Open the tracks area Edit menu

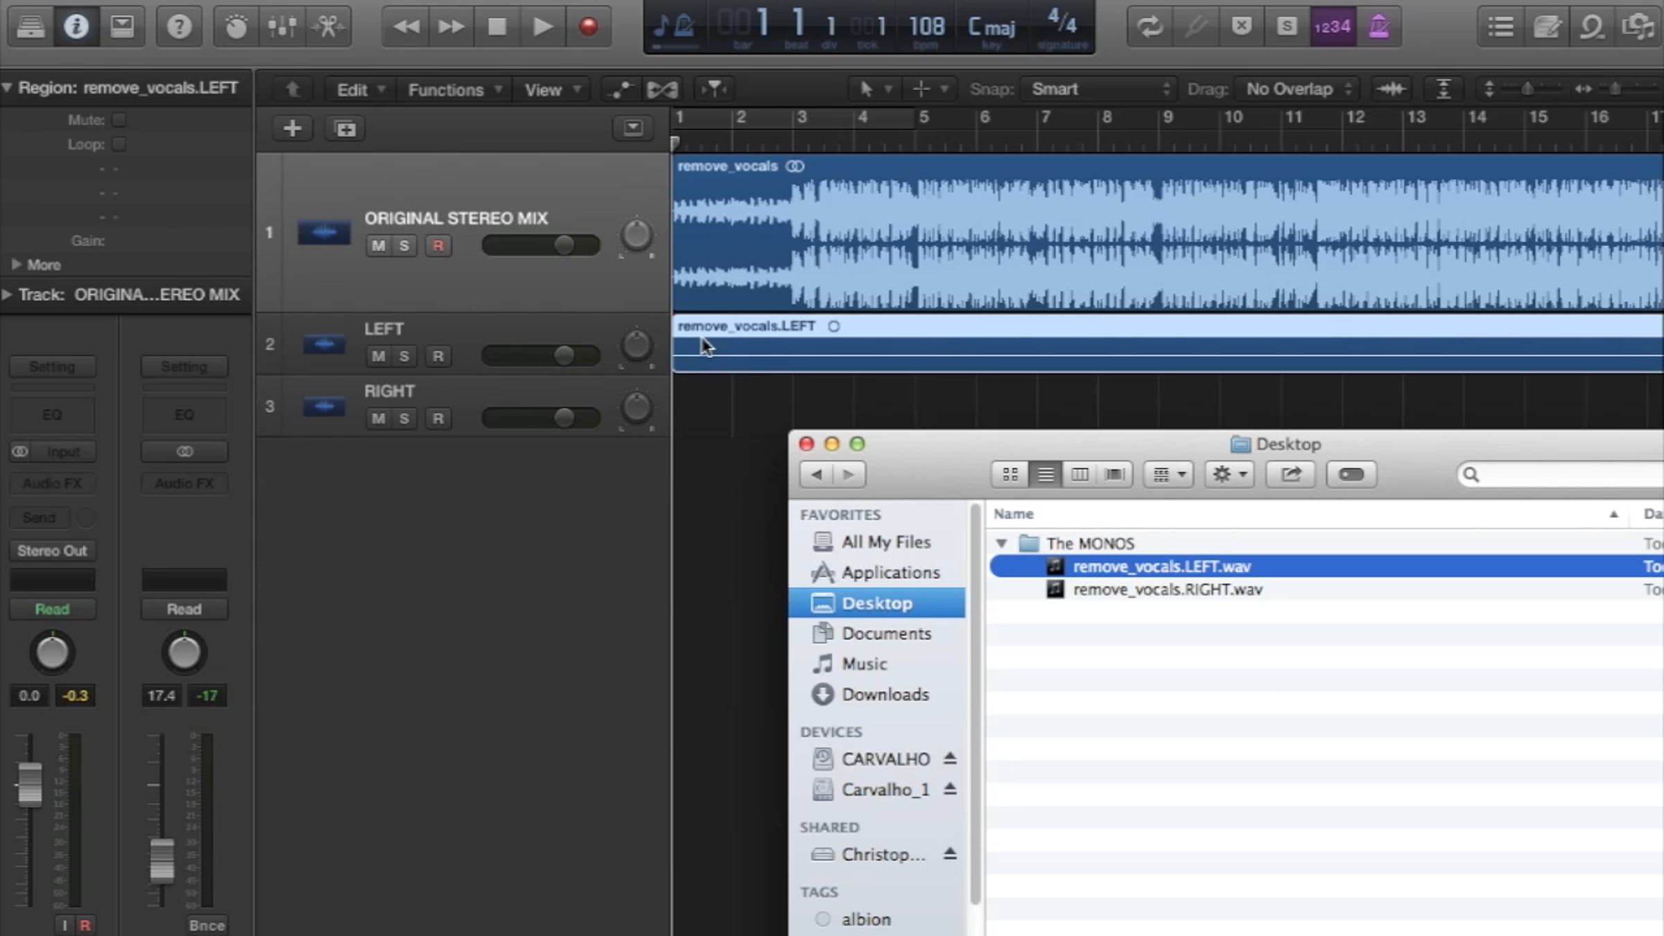[x=360, y=89]
